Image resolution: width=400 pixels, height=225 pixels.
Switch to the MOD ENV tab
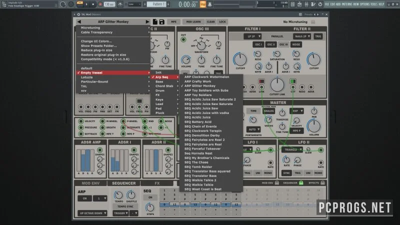90,183
